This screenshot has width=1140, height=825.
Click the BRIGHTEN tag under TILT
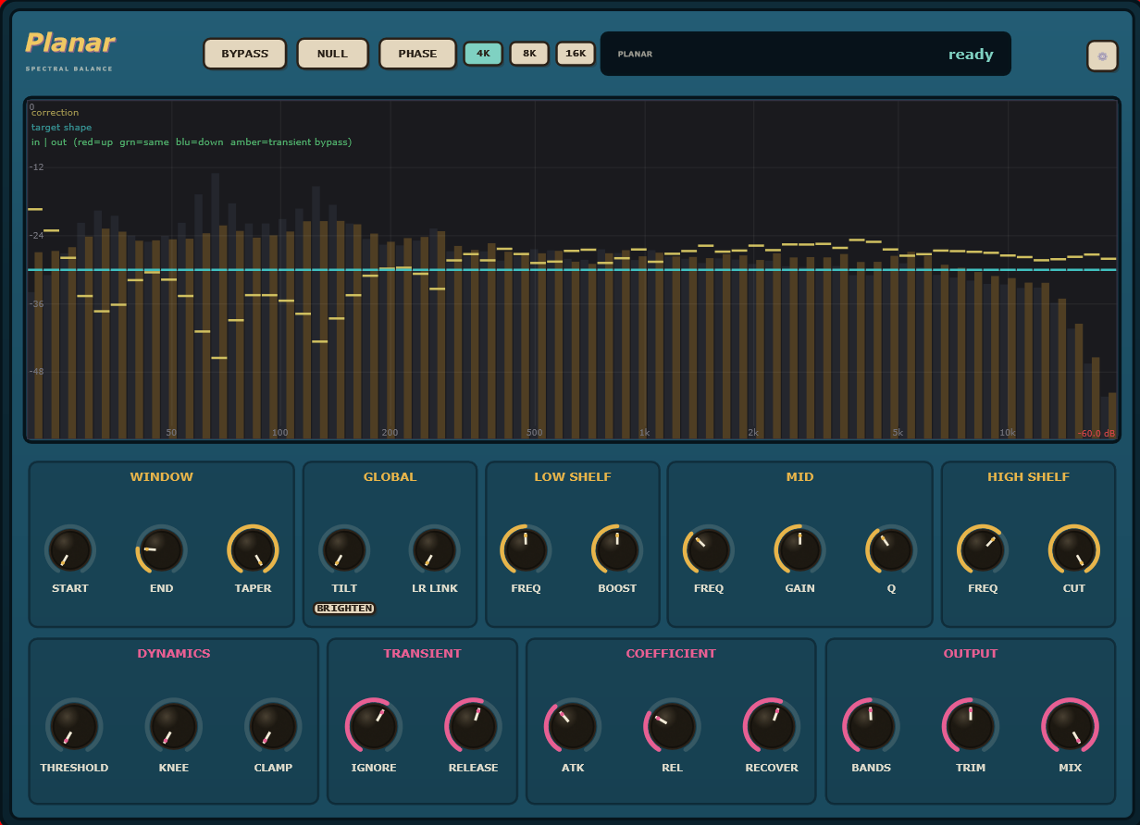point(344,609)
